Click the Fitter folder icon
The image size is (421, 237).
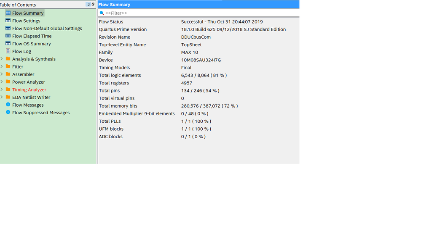pos(8,66)
